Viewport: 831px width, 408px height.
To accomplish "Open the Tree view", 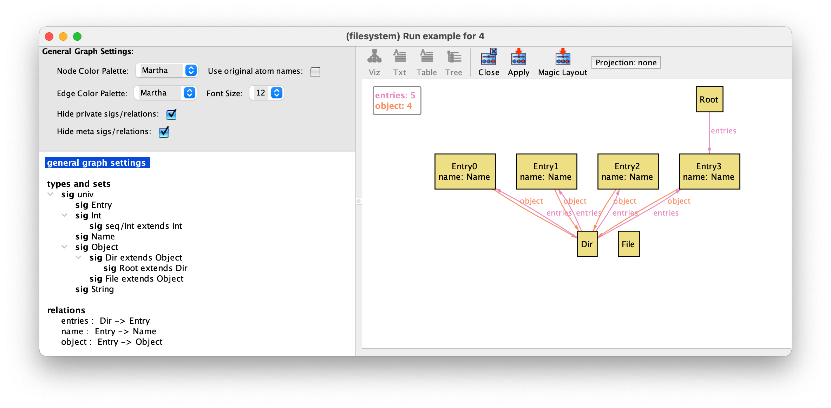I will click(x=454, y=63).
